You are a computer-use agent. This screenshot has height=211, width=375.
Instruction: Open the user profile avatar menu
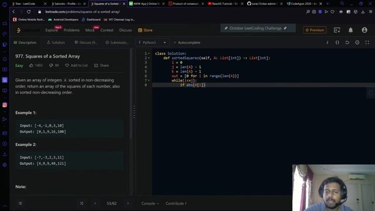point(364,30)
